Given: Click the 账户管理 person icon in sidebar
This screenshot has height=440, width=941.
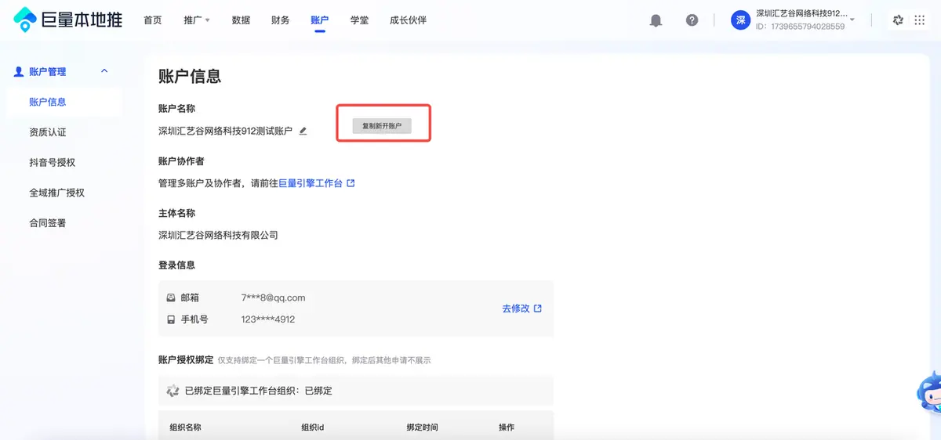Looking at the screenshot, I should pyautogui.click(x=20, y=71).
